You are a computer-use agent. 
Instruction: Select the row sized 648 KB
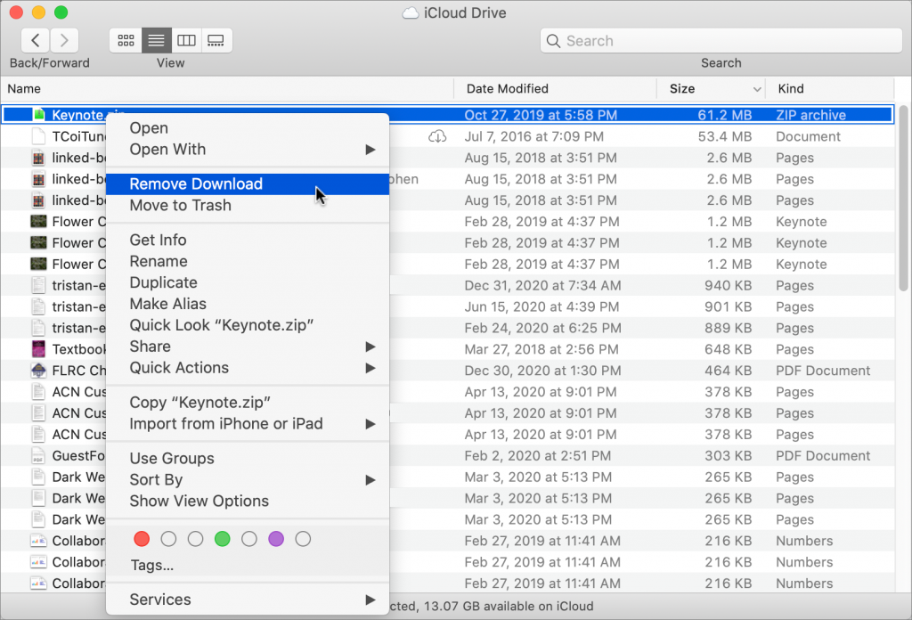click(448, 349)
